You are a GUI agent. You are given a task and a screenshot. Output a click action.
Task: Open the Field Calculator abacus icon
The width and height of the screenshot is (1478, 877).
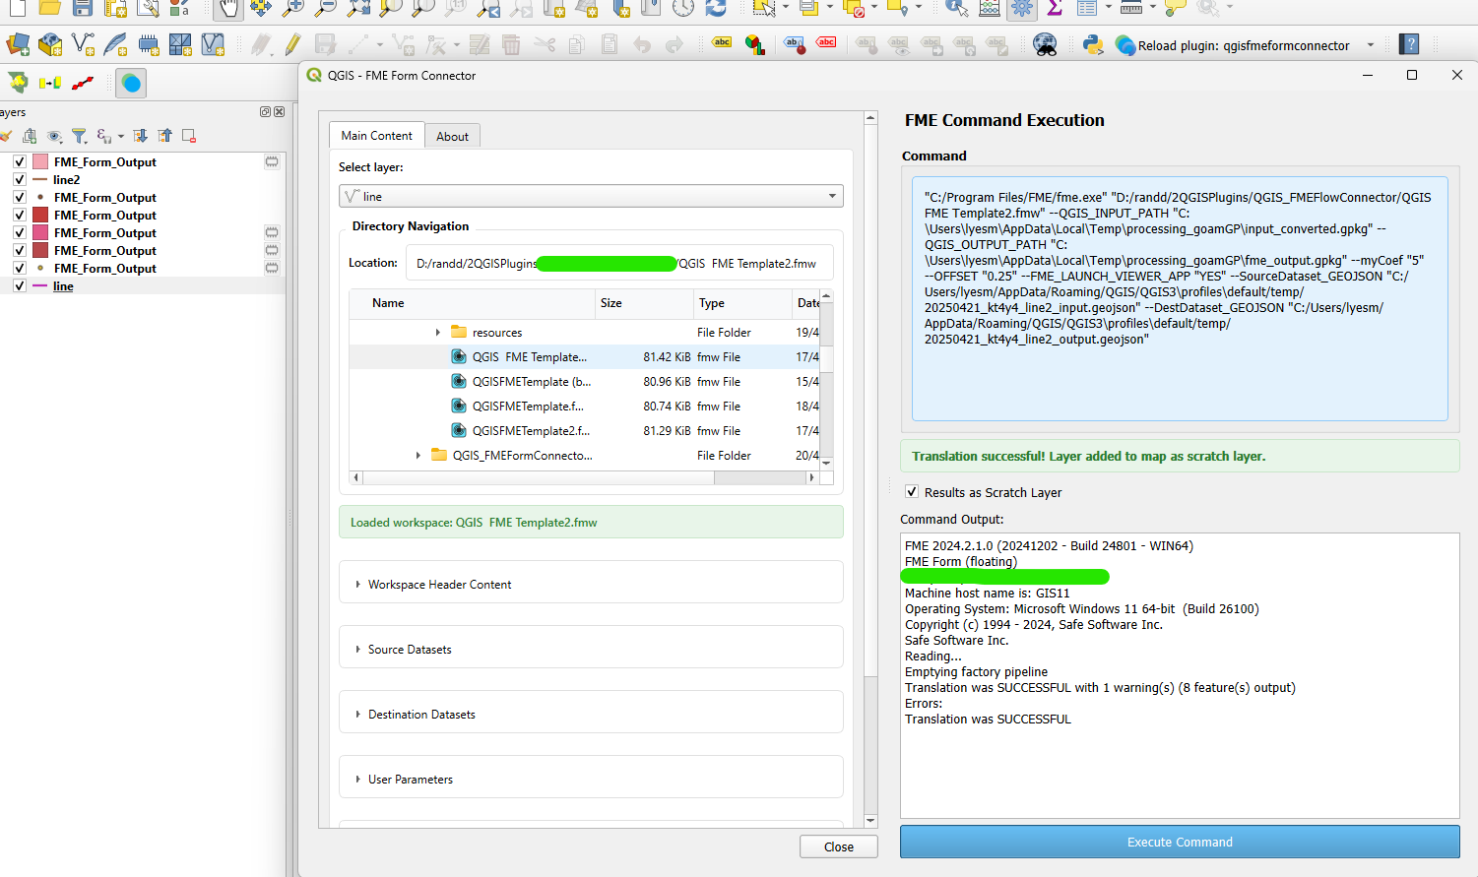tap(990, 9)
